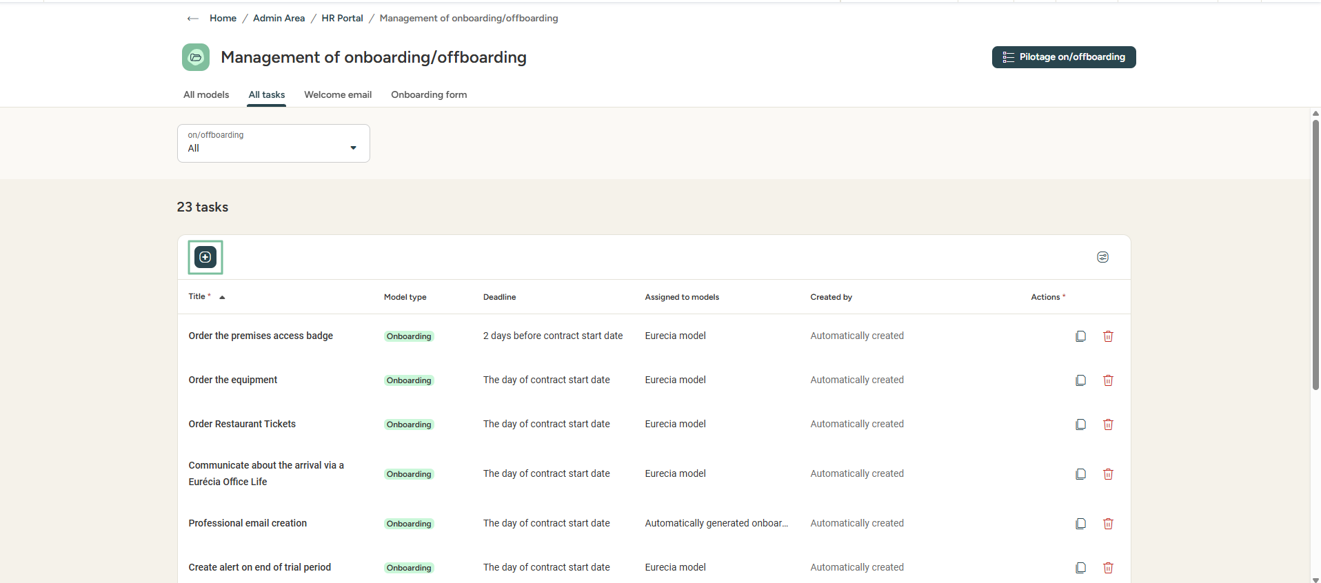The height and width of the screenshot is (583, 1321).
Task: Open the Welcome email tab
Action: point(338,95)
